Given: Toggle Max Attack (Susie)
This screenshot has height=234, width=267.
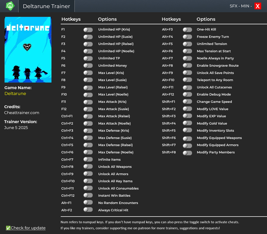Looking at the screenshot, I should [88, 109].
